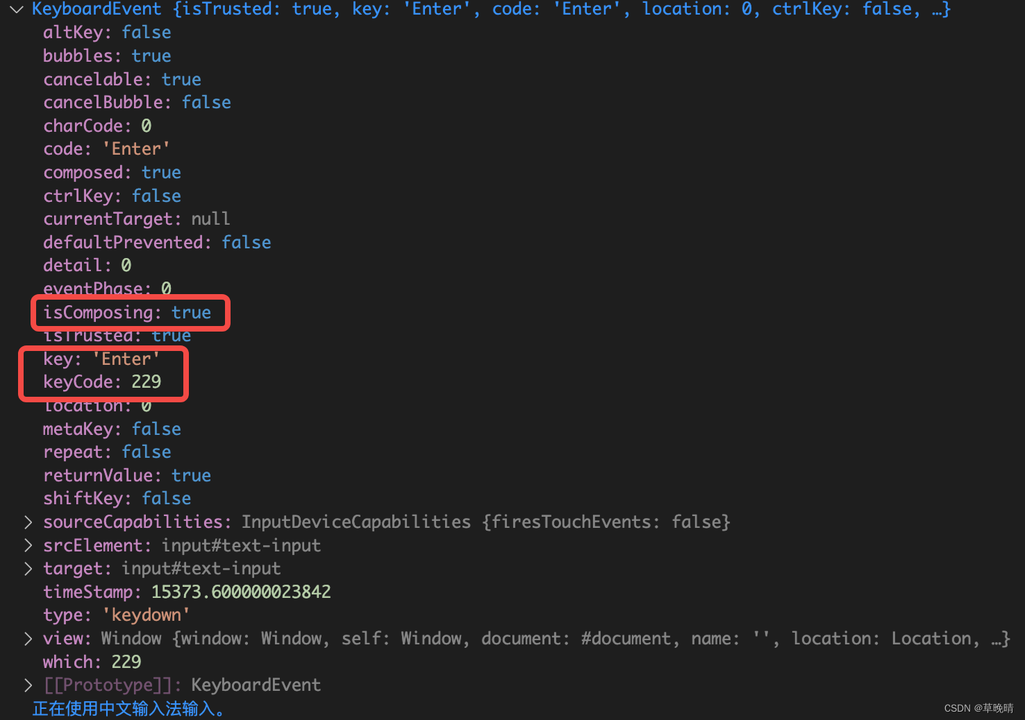
Task: Expand the target property
Action: tap(28, 568)
